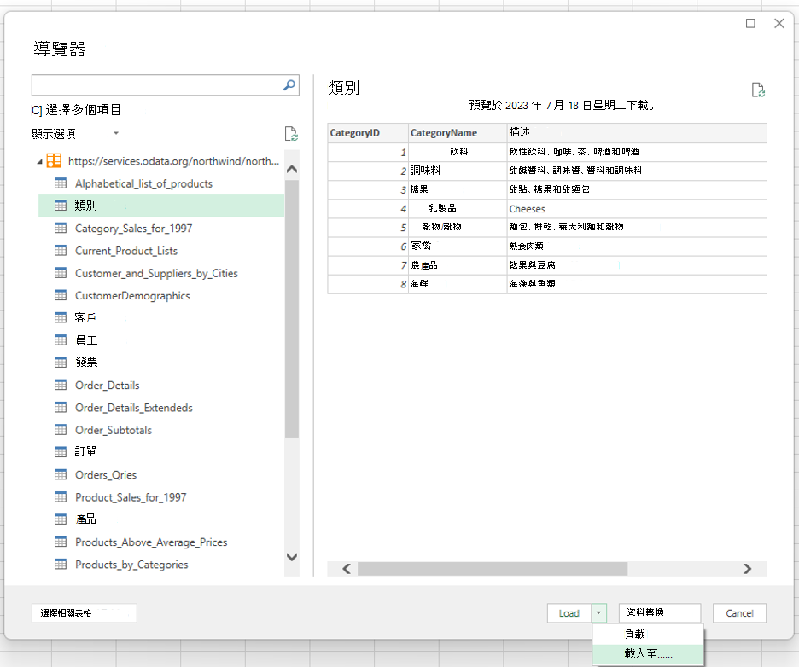The image size is (799, 667).
Task: Select Category_Sales_for_1997 table
Action: click(x=133, y=229)
